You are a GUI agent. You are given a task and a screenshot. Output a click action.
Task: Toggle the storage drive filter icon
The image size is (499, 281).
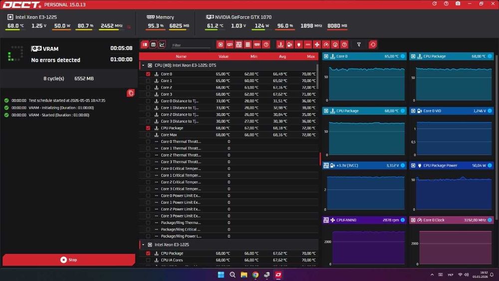(x=248, y=44)
